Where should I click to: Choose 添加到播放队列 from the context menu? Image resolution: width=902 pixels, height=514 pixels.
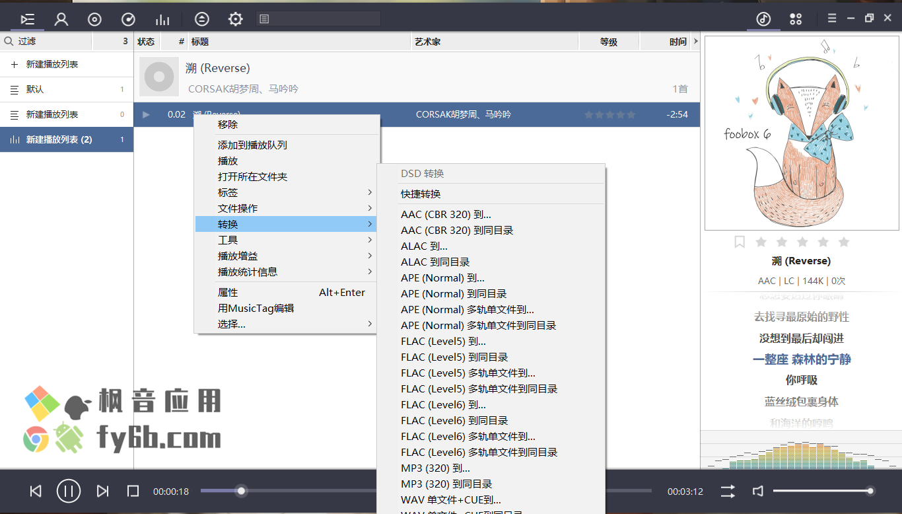[287, 145]
